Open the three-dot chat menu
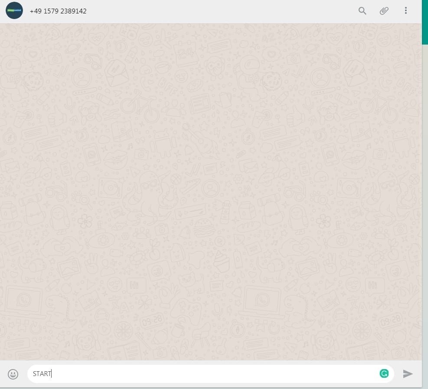The width and height of the screenshot is (428, 389). (x=405, y=11)
